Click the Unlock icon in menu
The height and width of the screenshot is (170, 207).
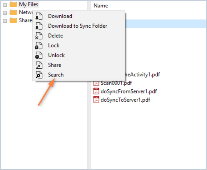[x=39, y=55]
